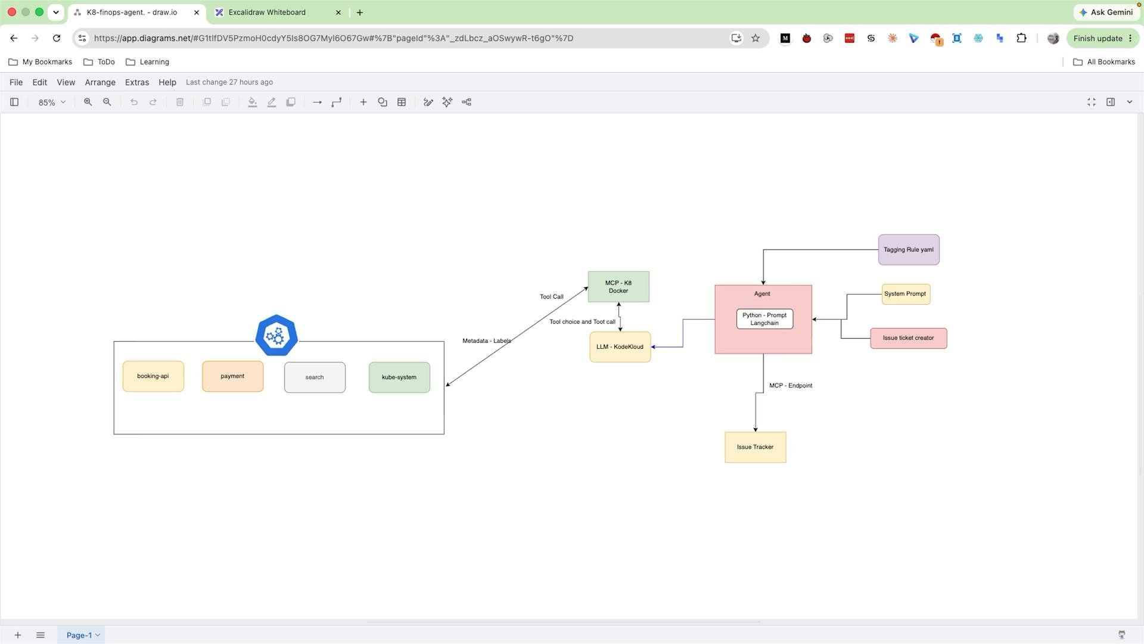Click the Insert Page plus button

coord(18,635)
